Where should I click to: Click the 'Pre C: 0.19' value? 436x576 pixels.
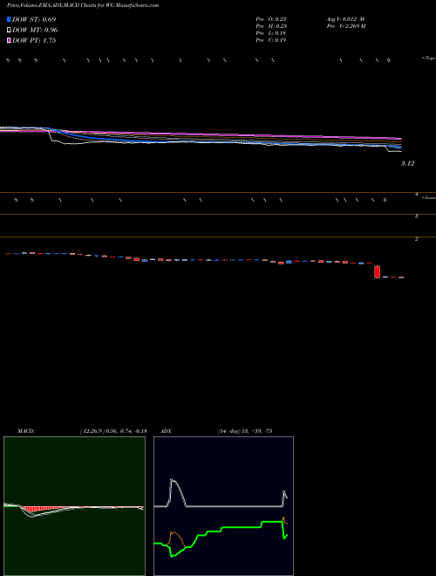[x=271, y=40]
